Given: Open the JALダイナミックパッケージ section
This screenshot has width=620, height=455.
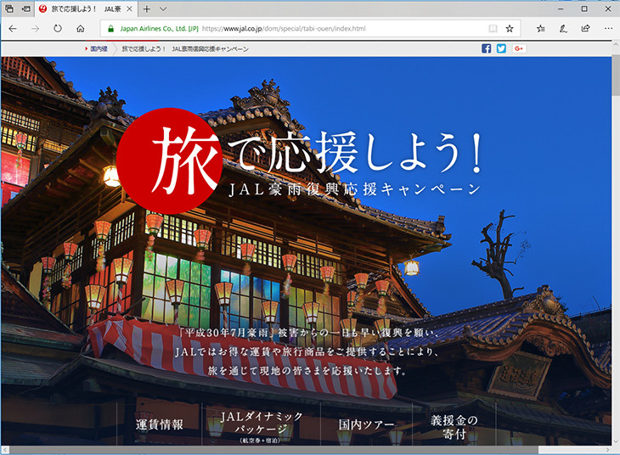Looking at the screenshot, I should point(261,424).
